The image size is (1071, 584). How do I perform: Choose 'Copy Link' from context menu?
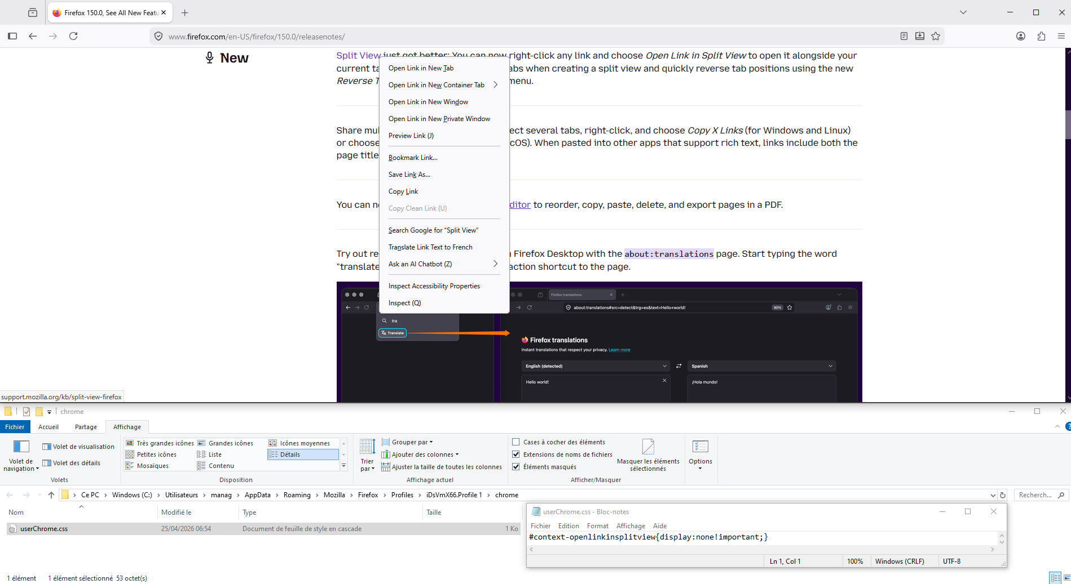403,191
